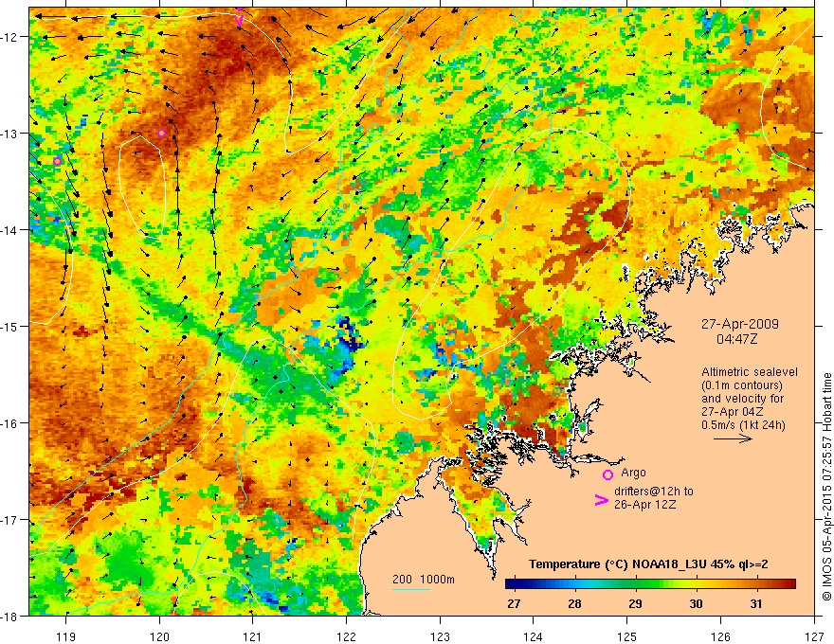Click the Argo float marker near 119°E, 13.3°S
Image resolution: width=834 pixels, height=644 pixels.
click(x=58, y=161)
